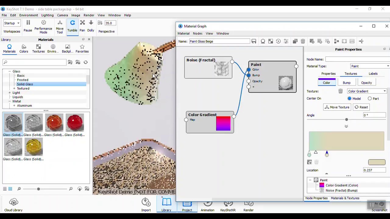Activate the Move Tool

[x=60, y=27]
